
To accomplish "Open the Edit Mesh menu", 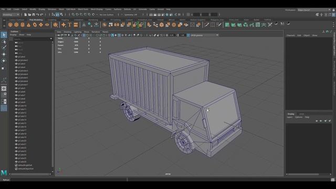I will pos(71,9).
